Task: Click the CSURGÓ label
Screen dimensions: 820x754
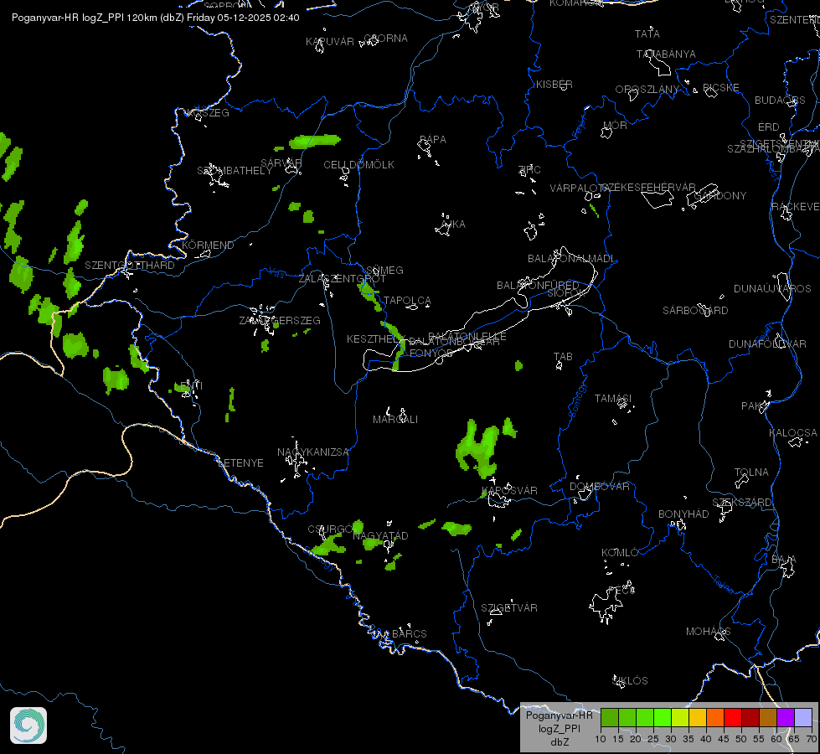Action: pos(330,529)
